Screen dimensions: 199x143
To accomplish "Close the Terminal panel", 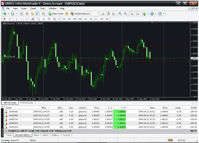I will (x=2, y=107).
